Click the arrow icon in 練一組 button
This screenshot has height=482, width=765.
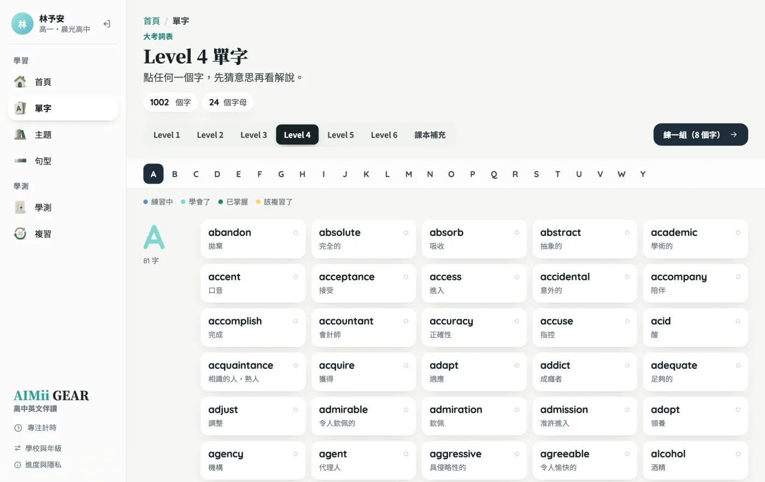pyautogui.click(x=733, y=134)
